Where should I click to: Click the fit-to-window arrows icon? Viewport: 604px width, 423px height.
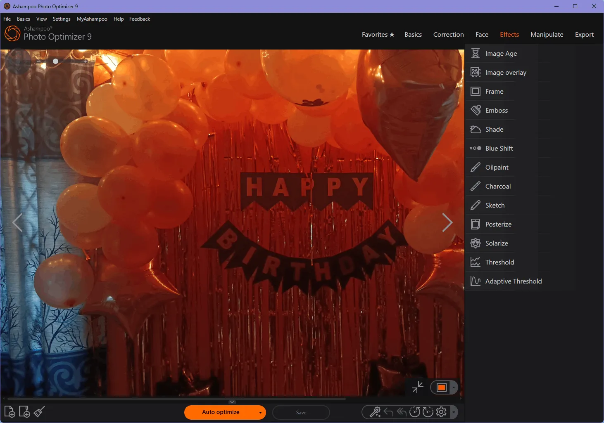click(x=417, y=387)
